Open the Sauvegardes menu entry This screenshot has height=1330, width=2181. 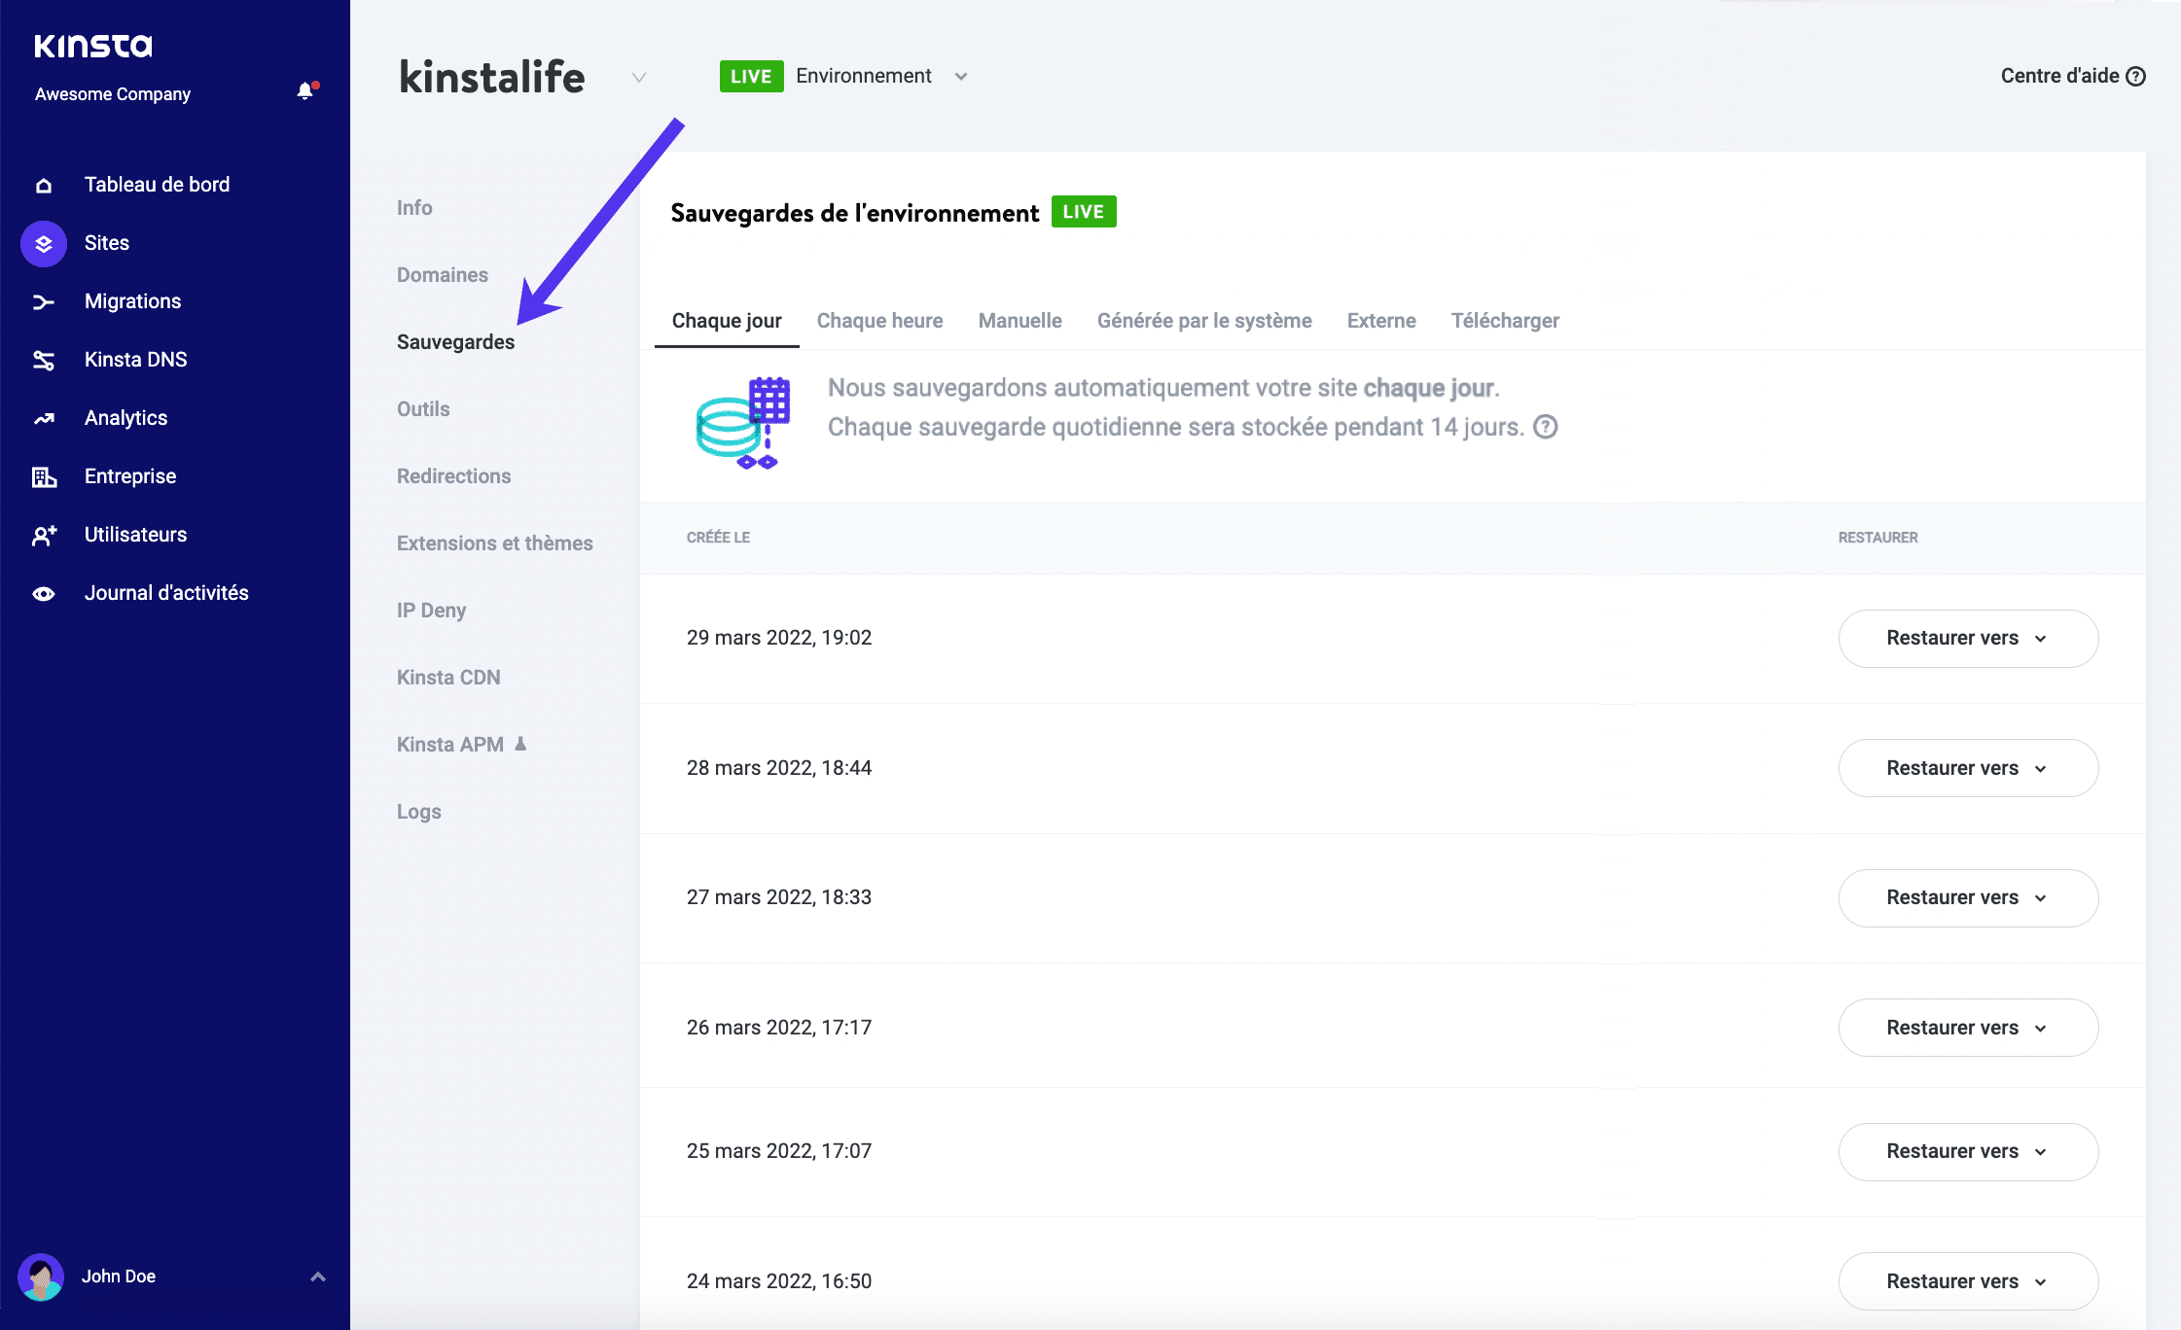[x=456, y=341]
